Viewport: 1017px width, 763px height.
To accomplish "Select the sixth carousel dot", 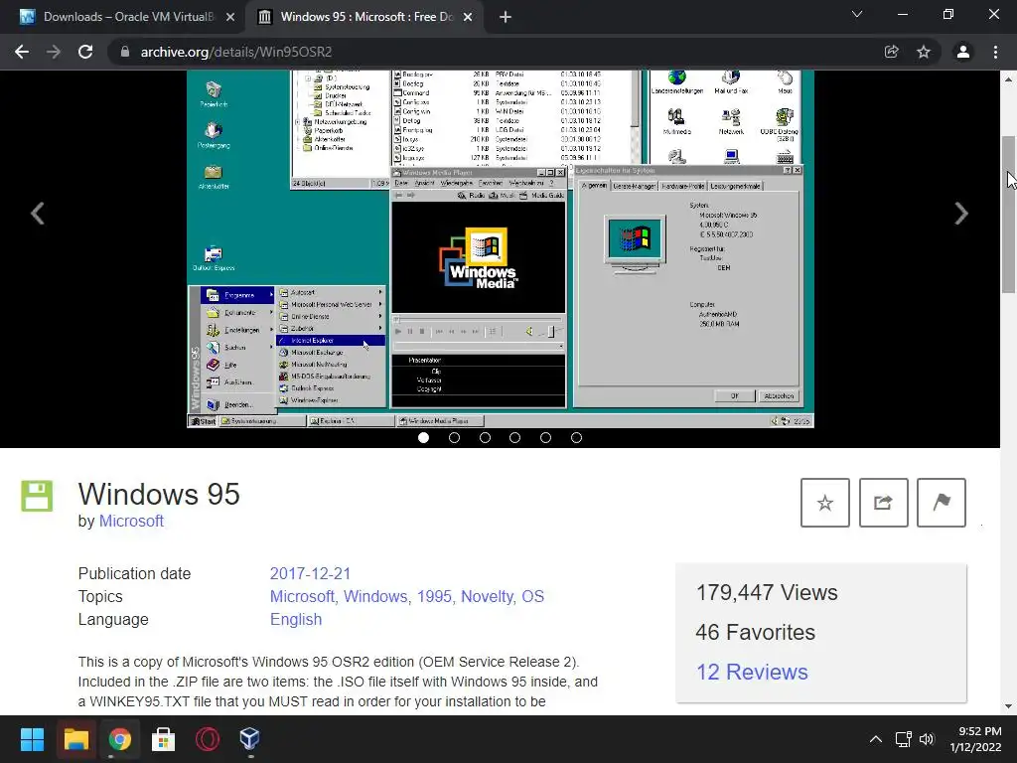I will point(576,438).
